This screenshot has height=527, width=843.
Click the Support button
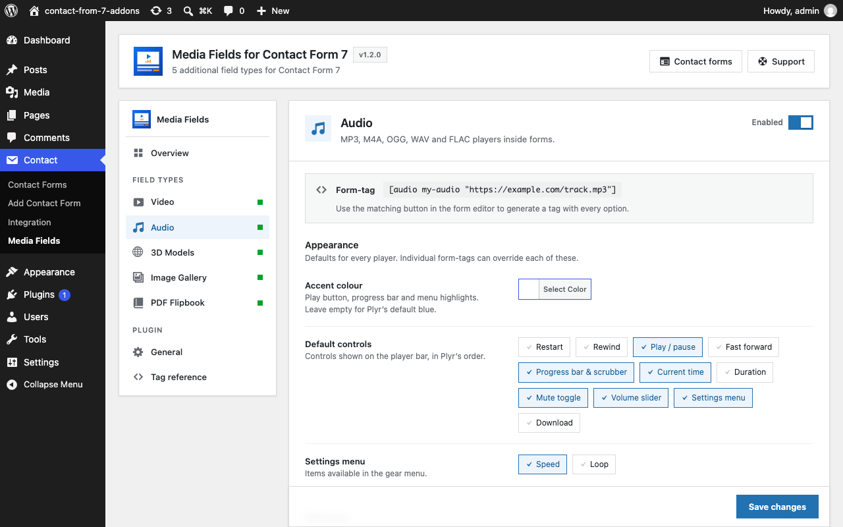pos(781,61)
